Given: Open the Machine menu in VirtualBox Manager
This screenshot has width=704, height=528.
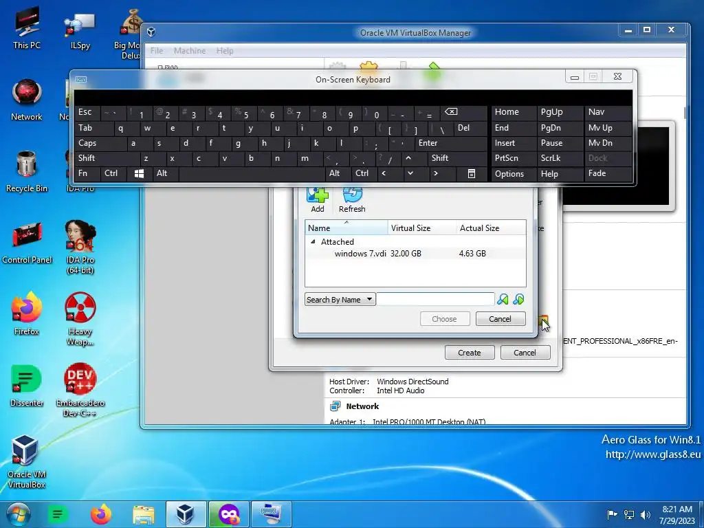Looking at the screenshot, I should pyautogui.click(x=190, y=51).
